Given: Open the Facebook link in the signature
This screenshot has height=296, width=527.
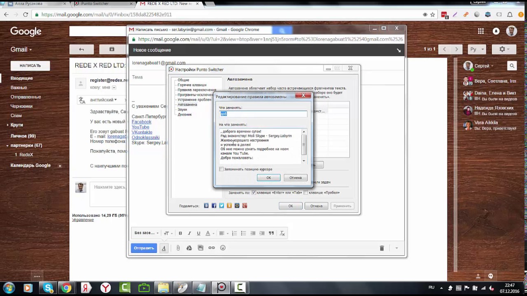Looking at the screenshot, I should pos(141,122).
